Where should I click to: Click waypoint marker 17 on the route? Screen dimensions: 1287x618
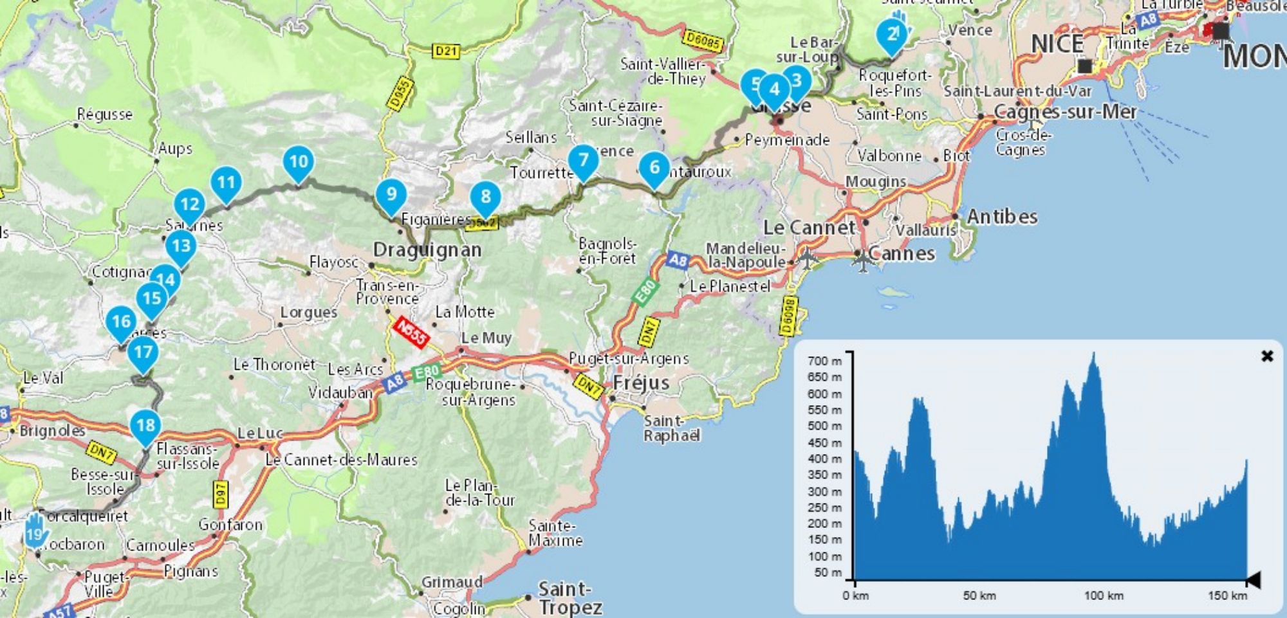tap(143, 353)
